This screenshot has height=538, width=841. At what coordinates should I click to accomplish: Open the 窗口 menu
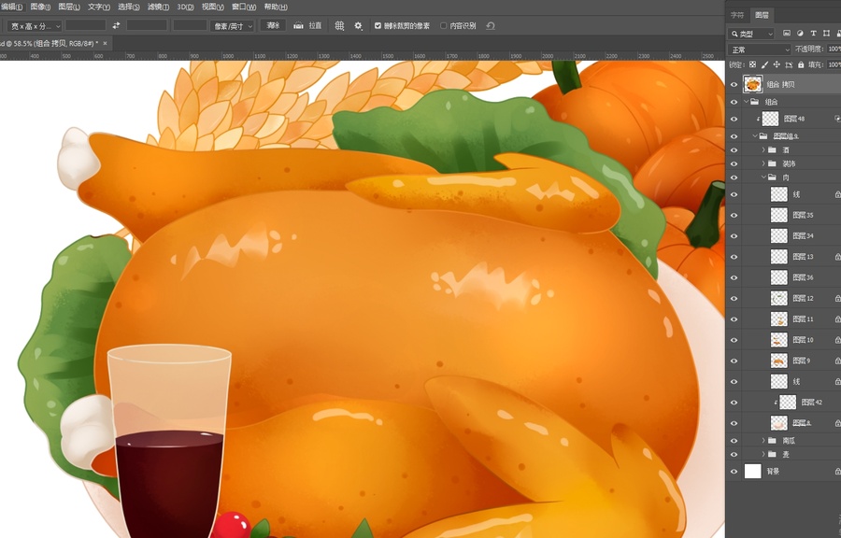[x=244, y=7]
